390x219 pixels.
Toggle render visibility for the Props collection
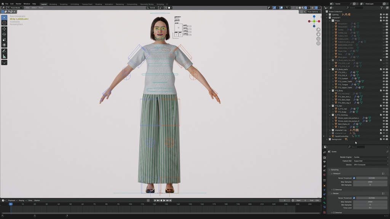(x=386, y=20)
